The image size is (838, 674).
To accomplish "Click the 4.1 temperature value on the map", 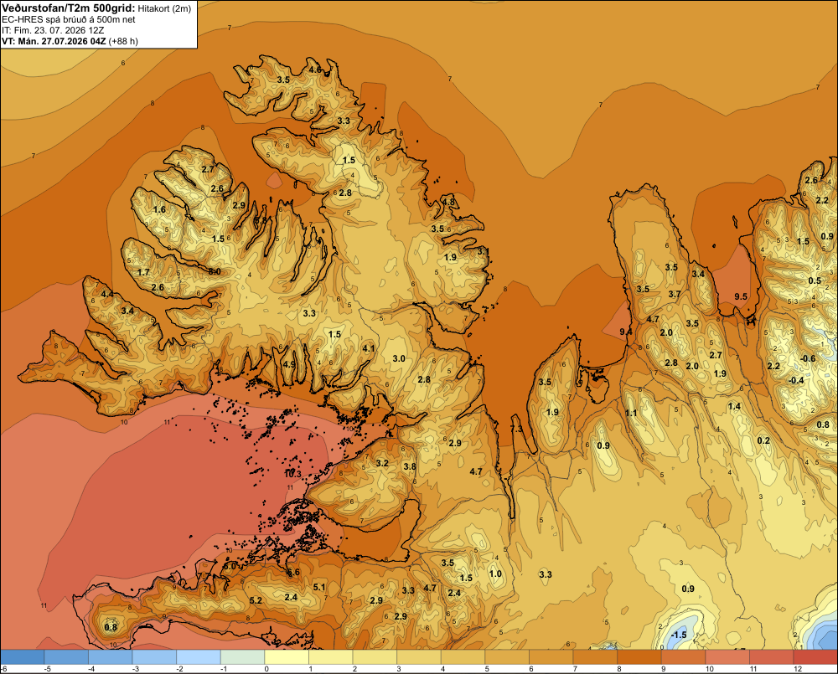I will pos(368,349).
